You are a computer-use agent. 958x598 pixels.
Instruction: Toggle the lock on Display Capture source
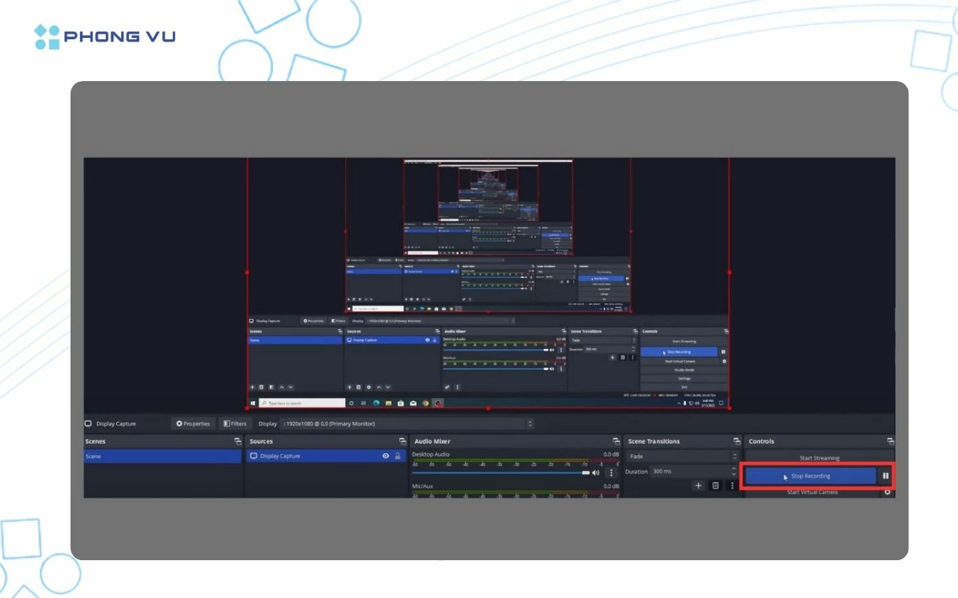(x=398, y=456)
